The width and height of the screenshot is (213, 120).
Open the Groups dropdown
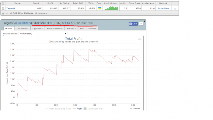click(41, 13)
